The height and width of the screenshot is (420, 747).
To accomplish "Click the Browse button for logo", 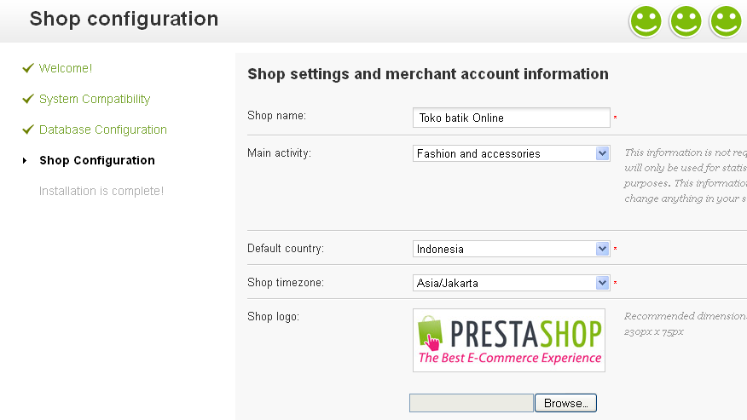I will point(565,403).
